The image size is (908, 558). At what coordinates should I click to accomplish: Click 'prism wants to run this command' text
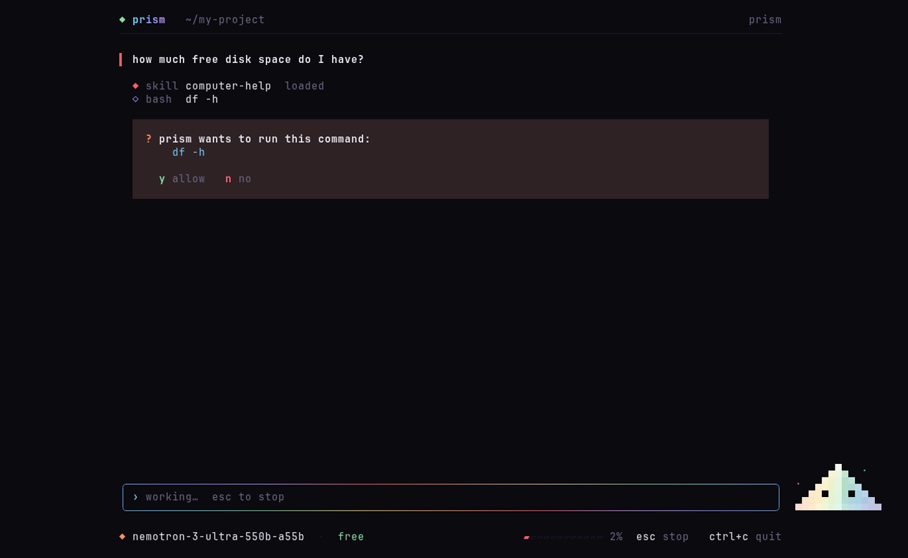coord(265,139)
